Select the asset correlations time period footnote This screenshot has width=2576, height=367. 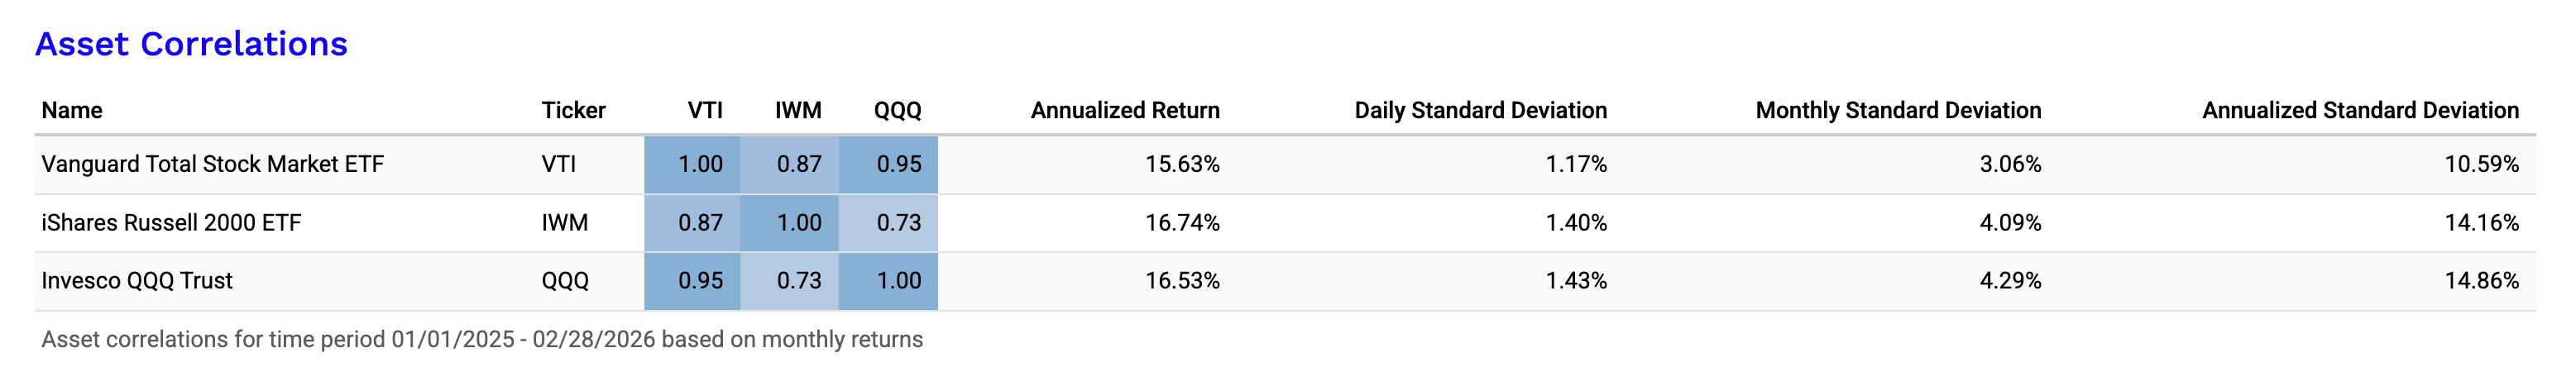pos(482,340)
